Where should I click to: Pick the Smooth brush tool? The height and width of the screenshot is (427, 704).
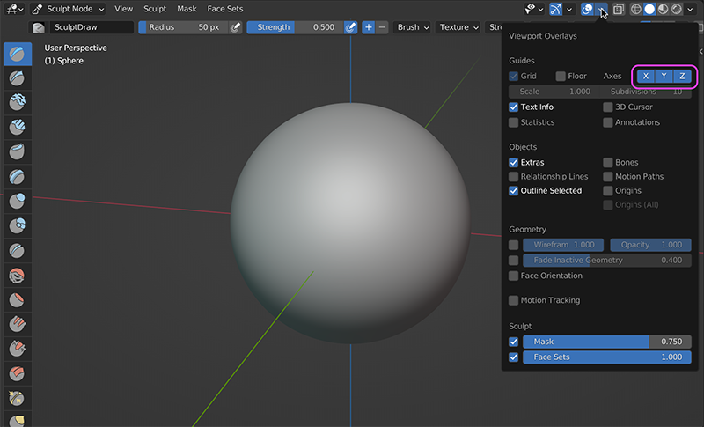17,276
